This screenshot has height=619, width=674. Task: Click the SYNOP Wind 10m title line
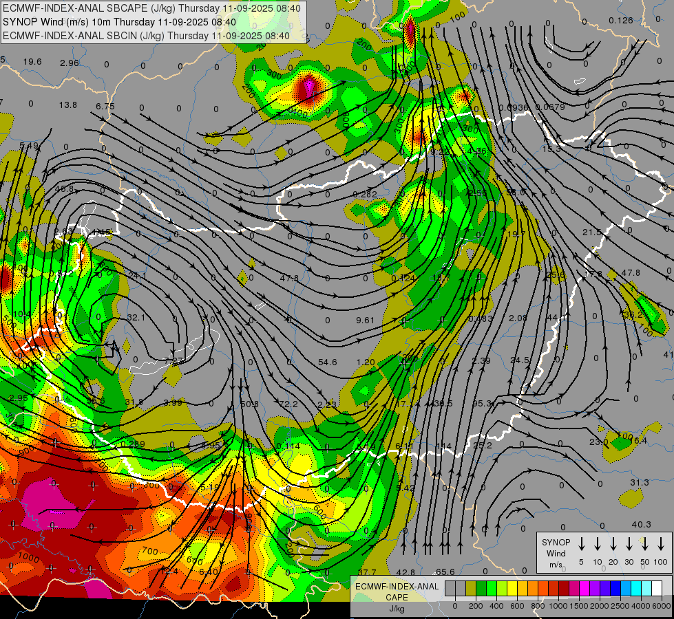pyautogui.click(x=120, y=22)
